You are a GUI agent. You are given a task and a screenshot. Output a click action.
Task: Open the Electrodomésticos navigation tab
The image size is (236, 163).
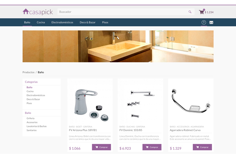pos(62,22)
